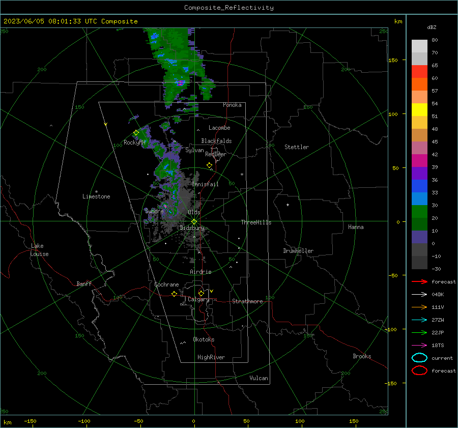Select the dark green 10-20 dBZ swatch
The width and height of the screenshot is (458, 428).
419,224
